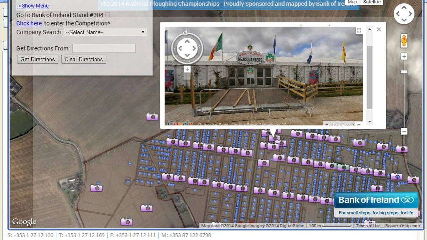Zoom in Street View with small plus button
This screenshot has width=427, height=240.
187,69
